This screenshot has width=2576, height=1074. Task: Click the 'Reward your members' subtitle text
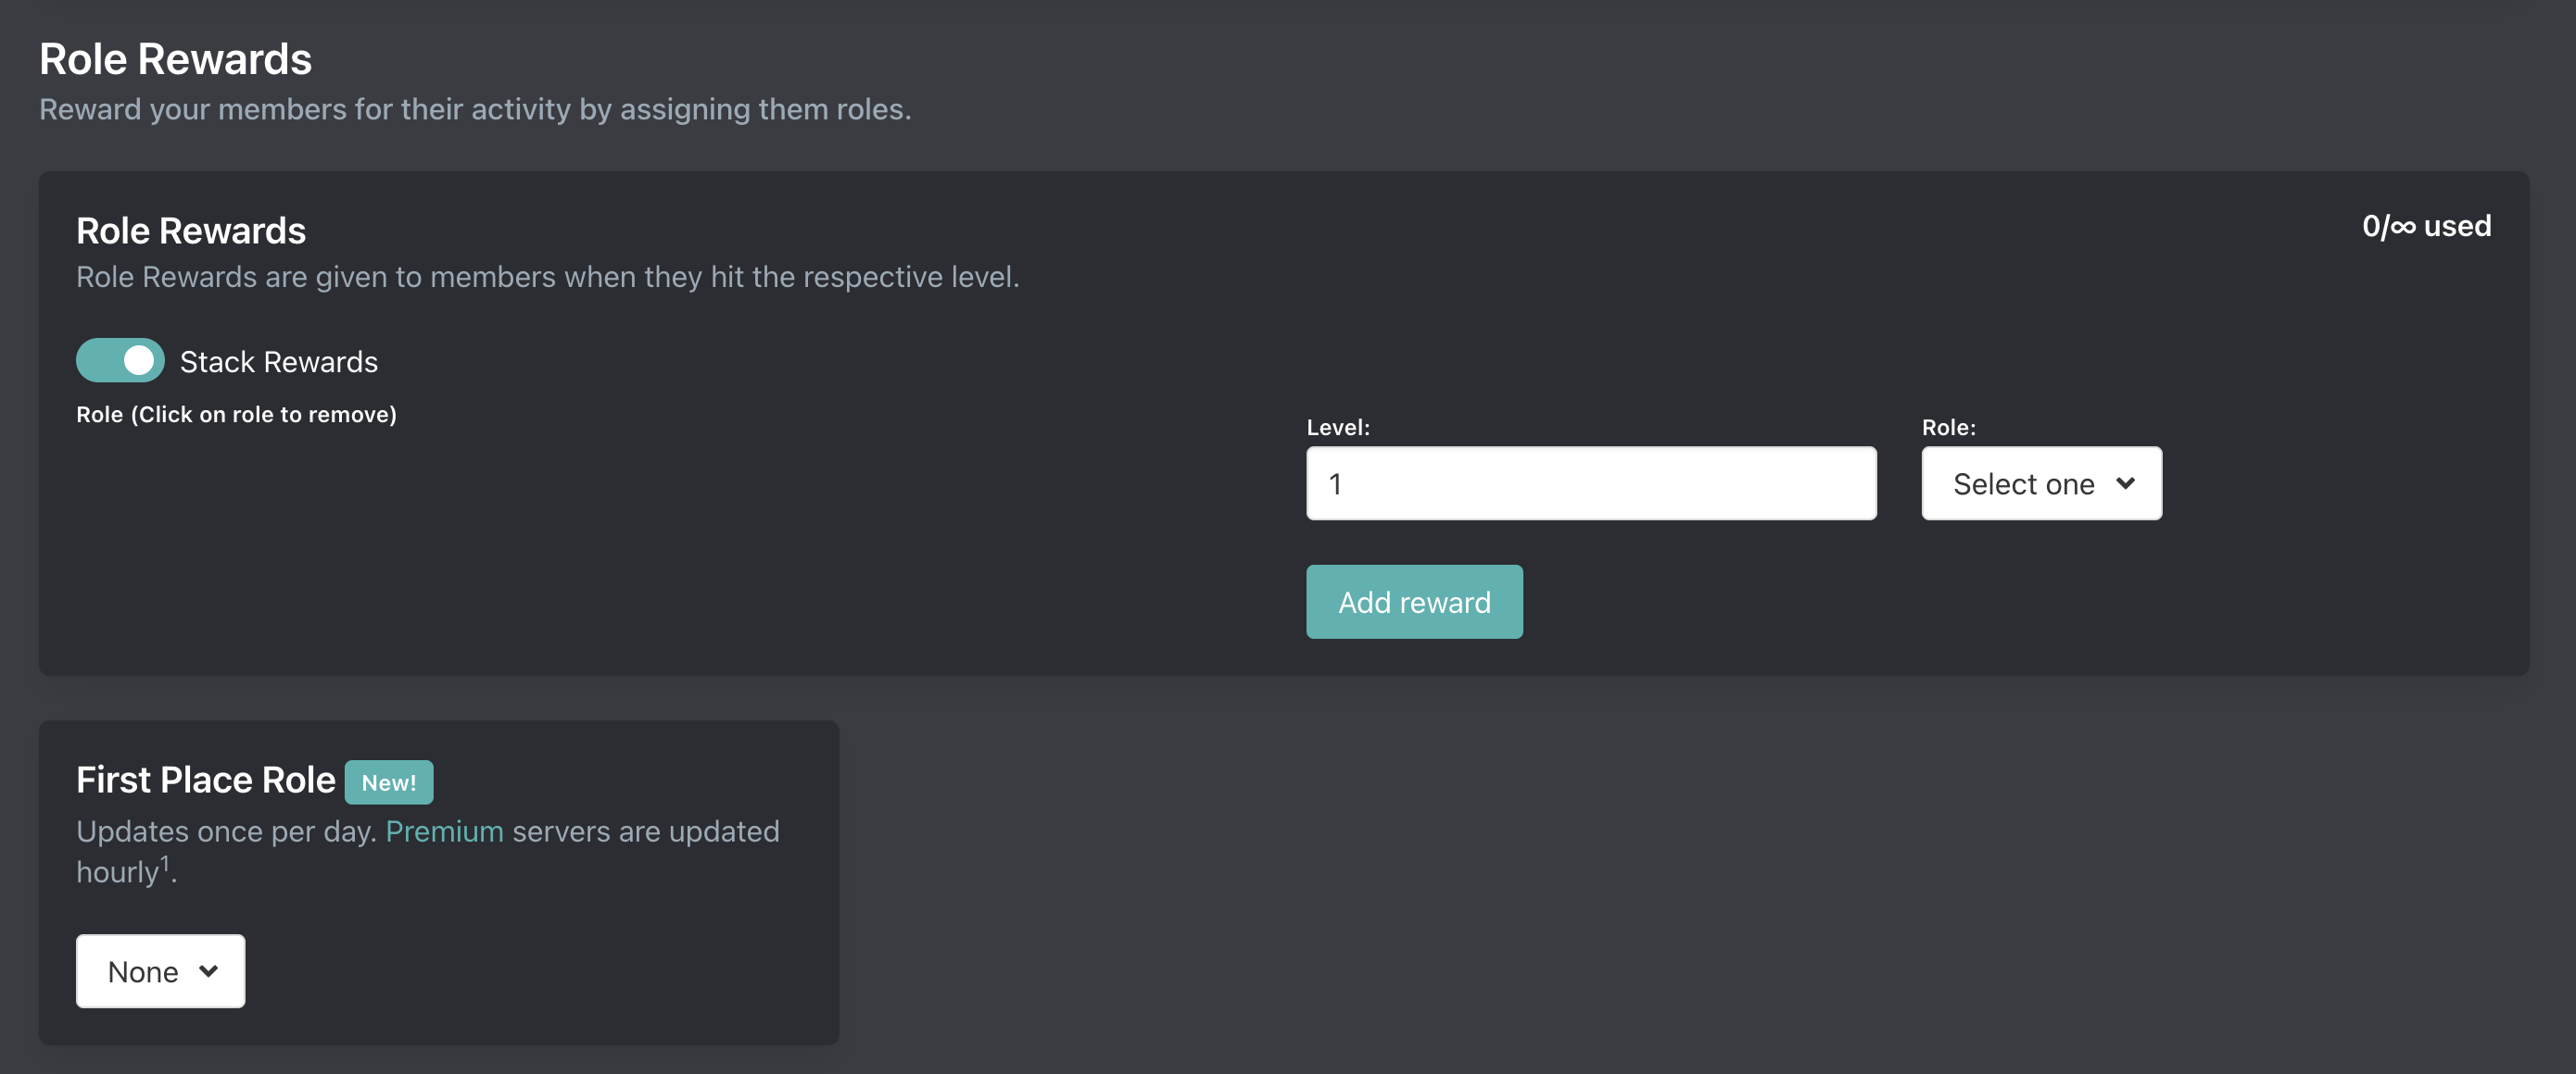point(475,109)
